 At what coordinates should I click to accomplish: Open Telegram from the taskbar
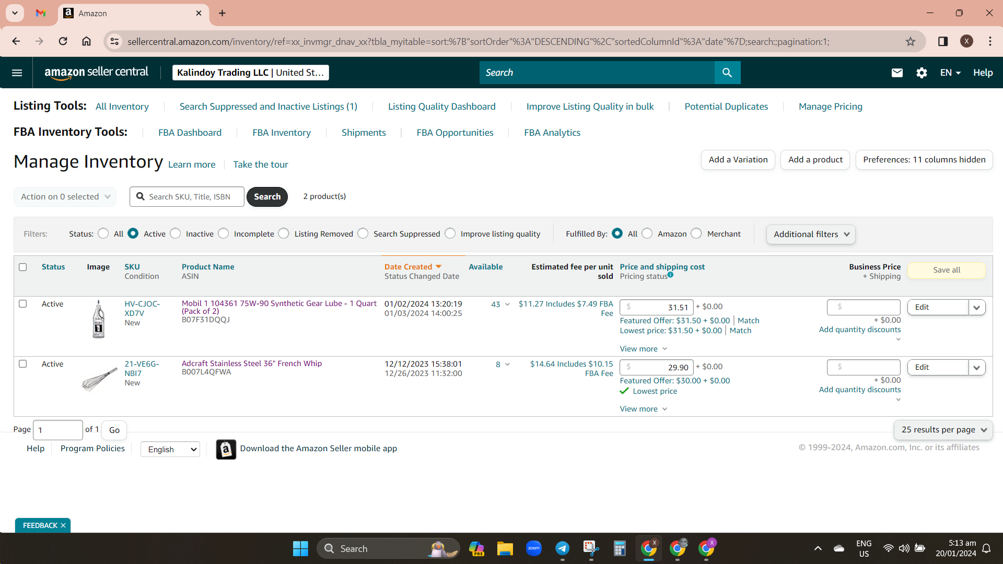(x=562, y=548)
